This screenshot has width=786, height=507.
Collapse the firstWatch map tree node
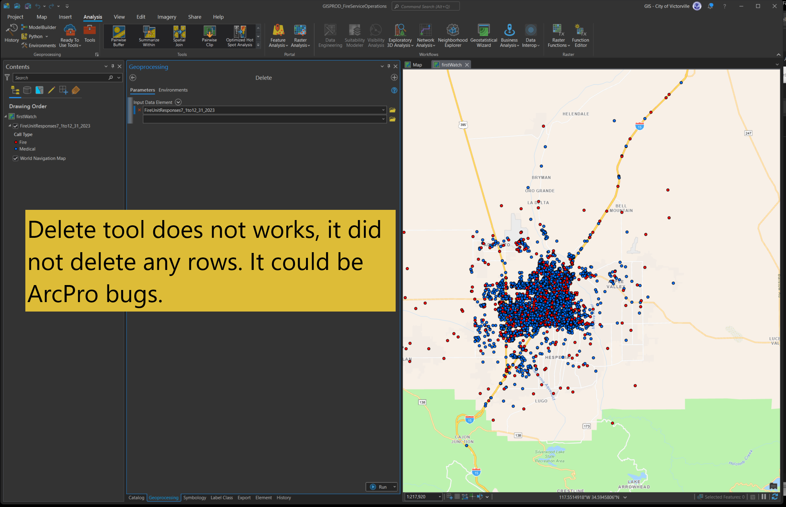[6, 116]
